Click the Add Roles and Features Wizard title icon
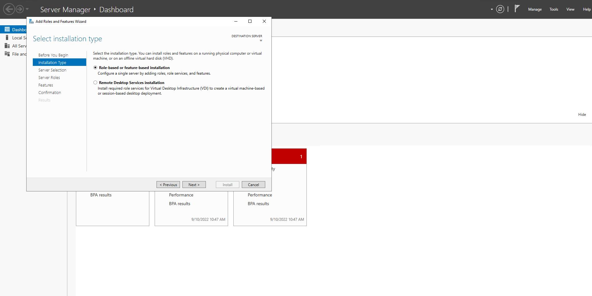Image resolution: width=592 pixels, height=296 pixels. point(31,21)
